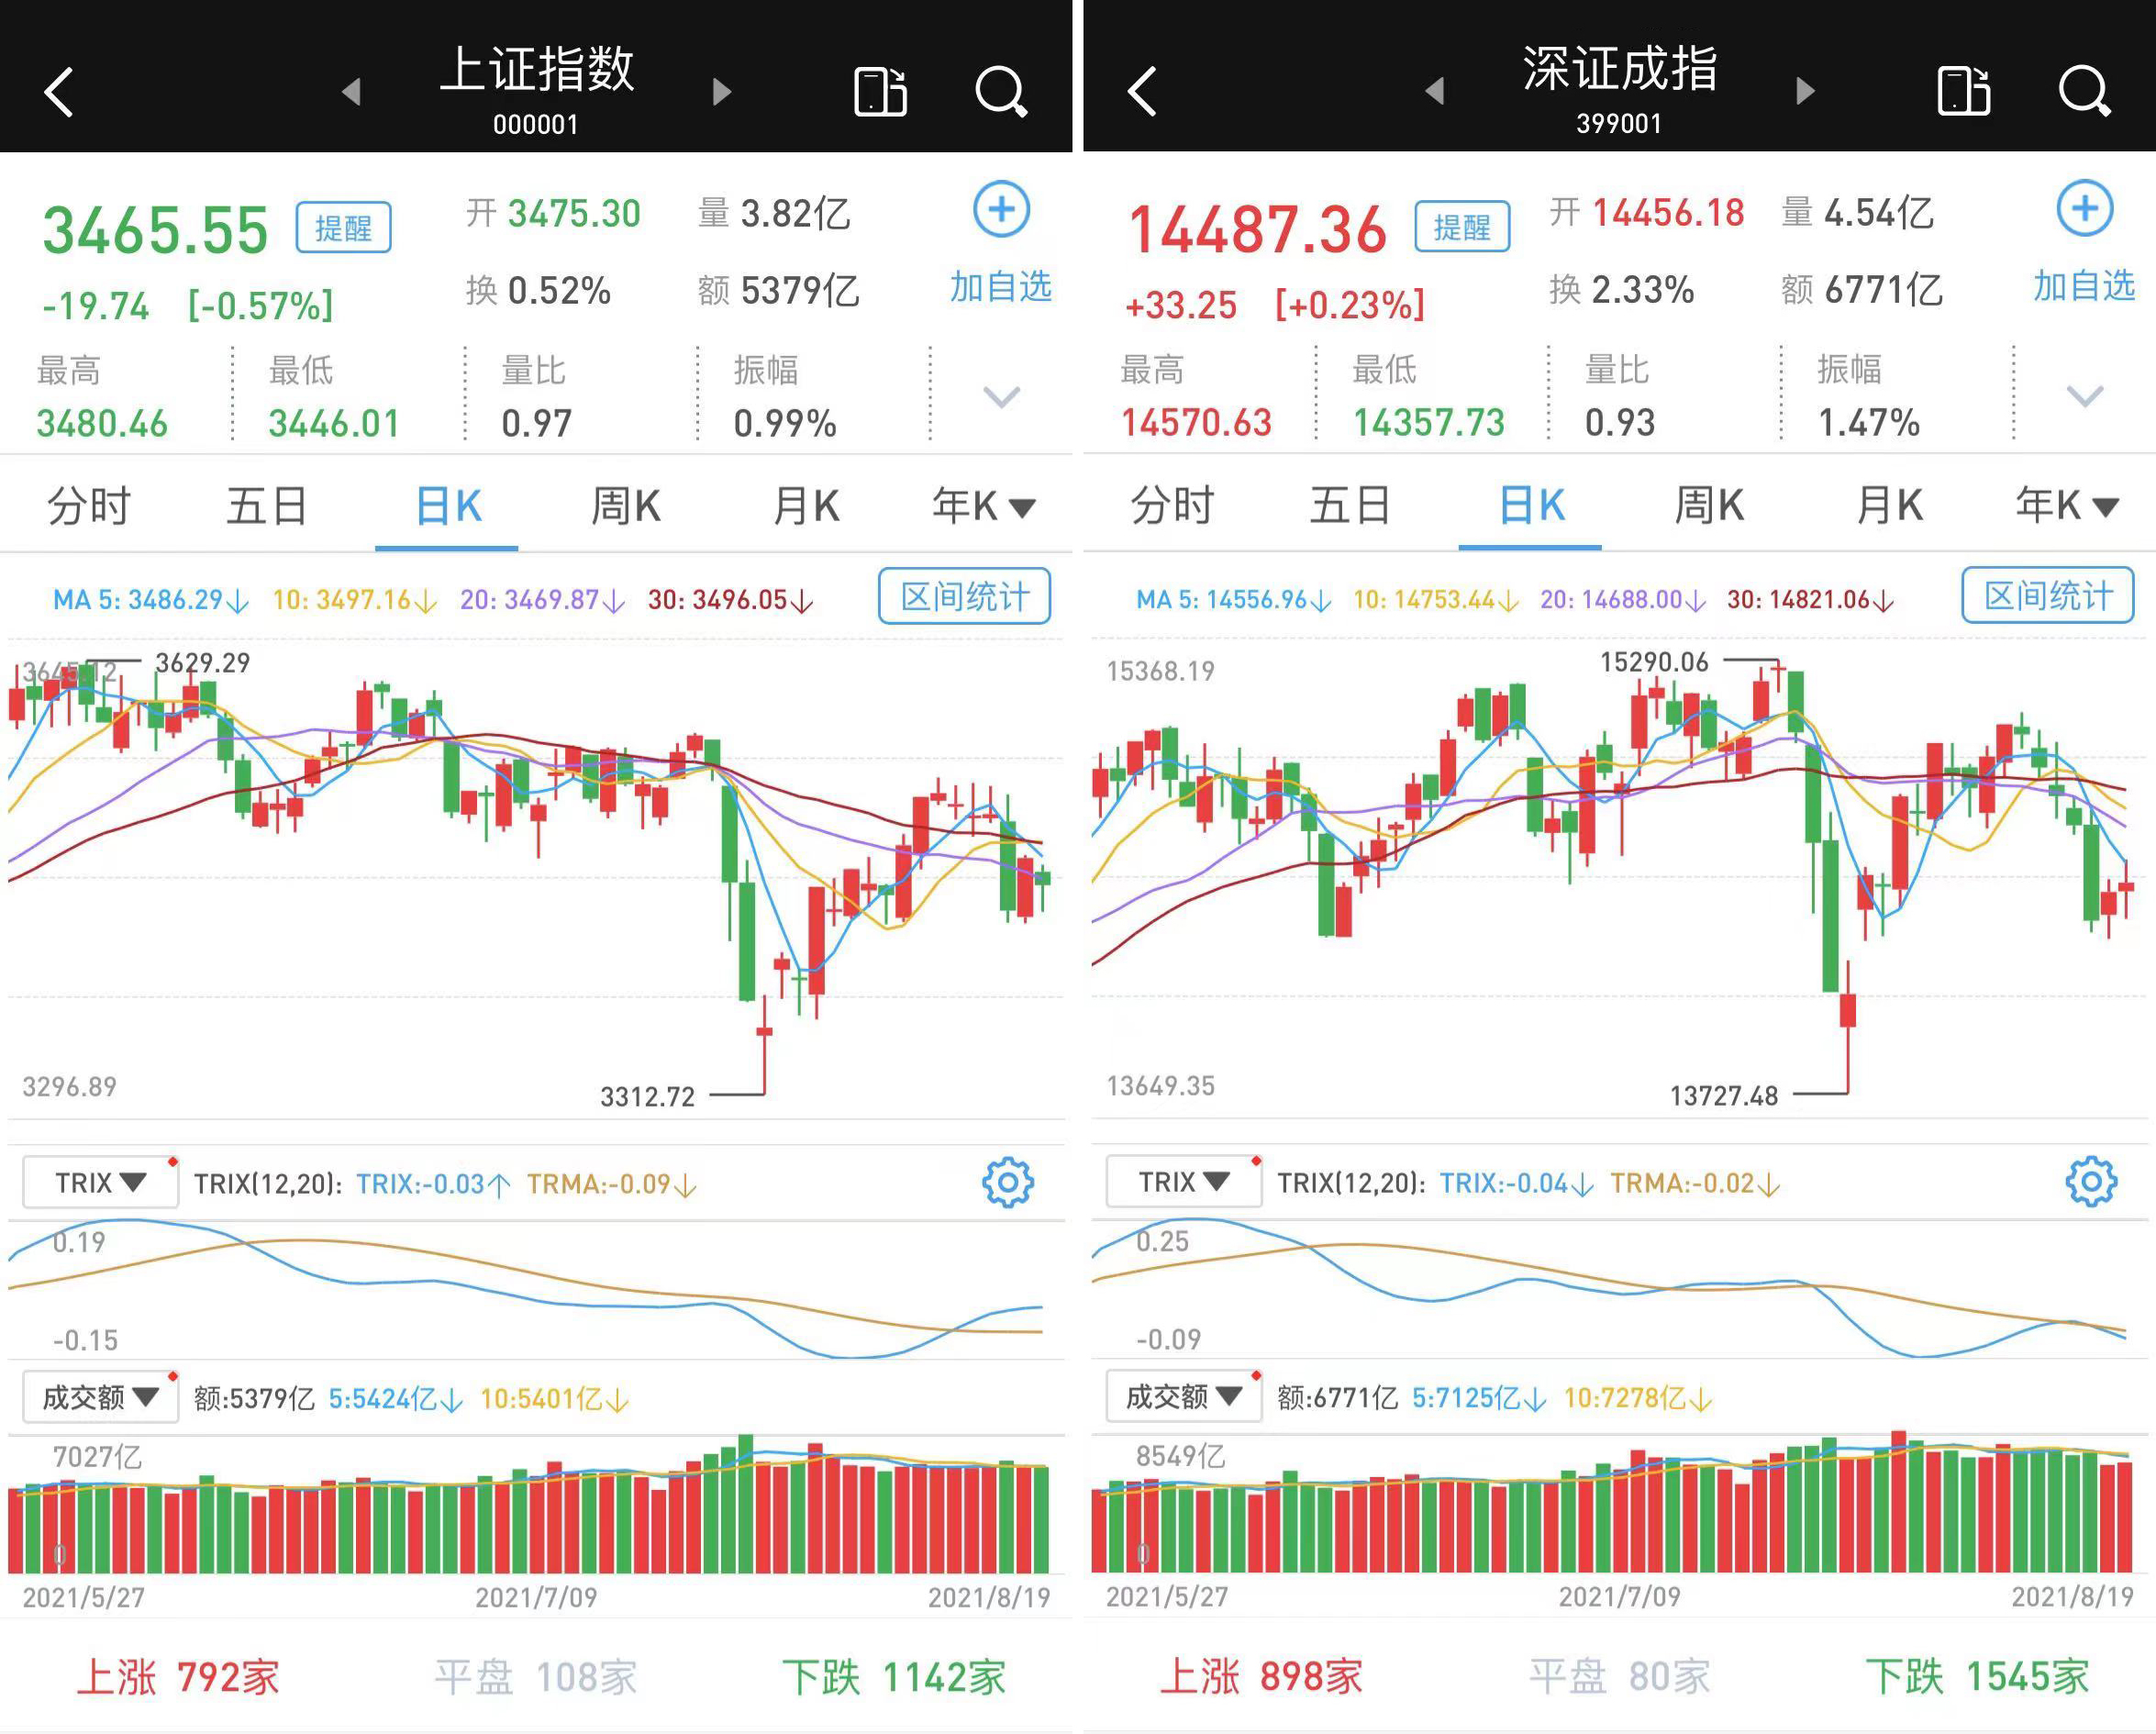Open TRIX indicator dropdown on 上证指数
The height and width of the screenshot is (1734, 2156).
coord(101,1183)
